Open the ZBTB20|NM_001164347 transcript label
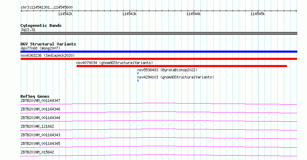 coord(40,100)
